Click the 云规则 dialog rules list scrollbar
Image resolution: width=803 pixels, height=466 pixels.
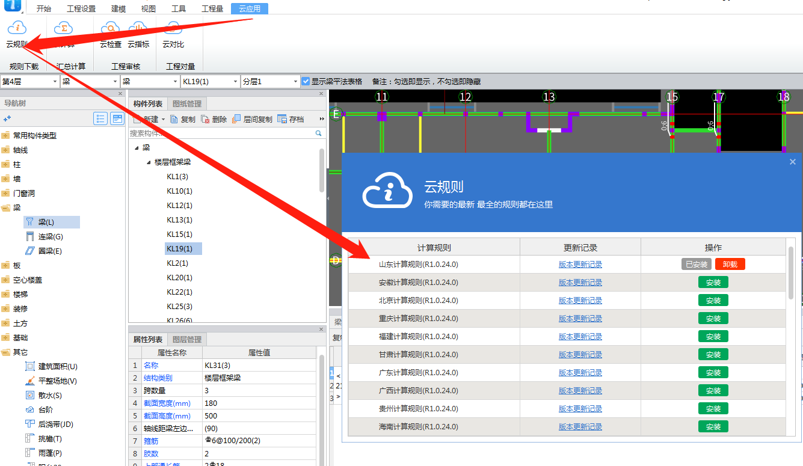tap(791, 273)
